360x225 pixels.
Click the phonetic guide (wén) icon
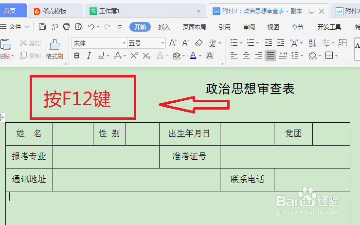[213, 43]
